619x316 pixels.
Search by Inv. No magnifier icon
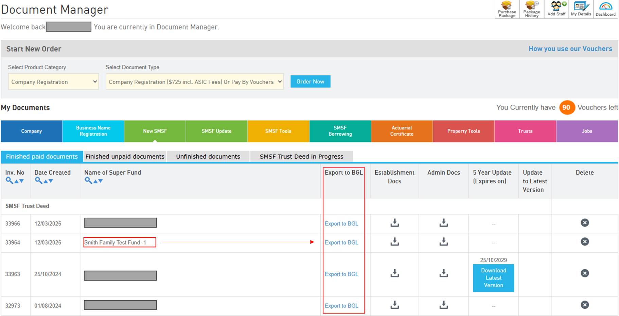(9, 181)
